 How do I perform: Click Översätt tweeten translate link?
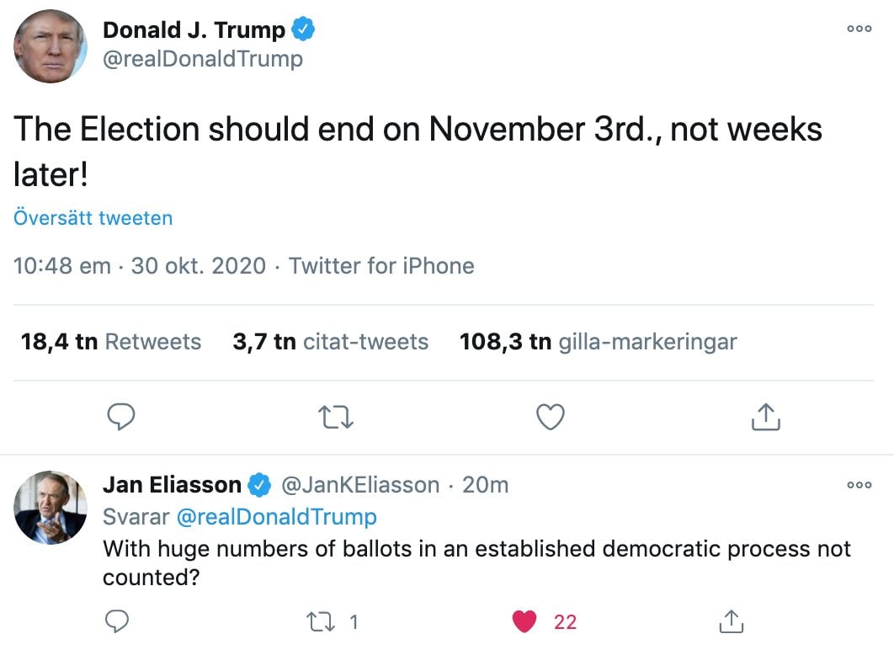[93, 218]
